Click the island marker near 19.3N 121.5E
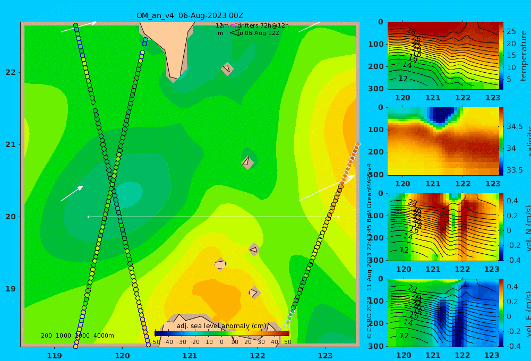The image size is (531, 361). 220,264
